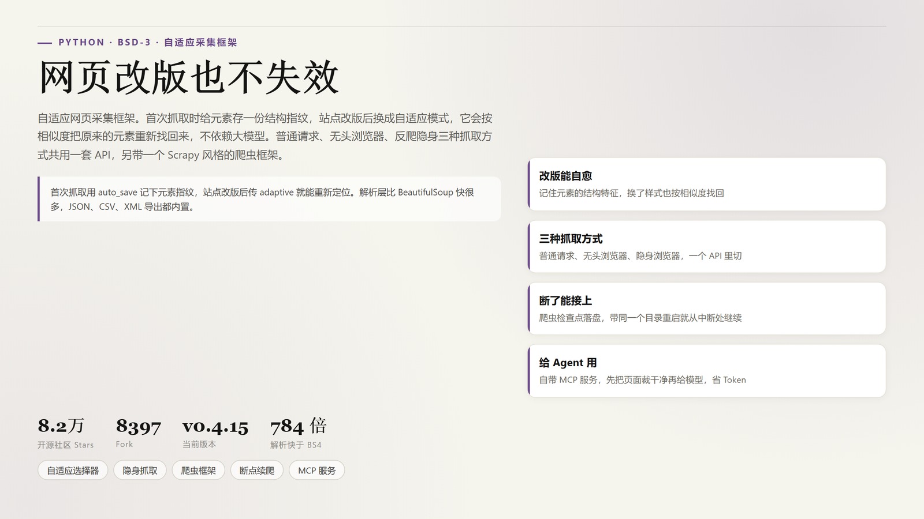Click the text 记住元素的结构特征，换了样式也按相似度找回

pyautogui.click(x=631, y=193)
